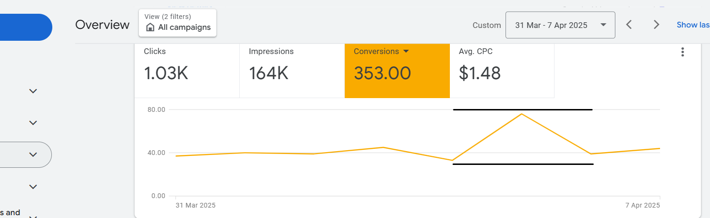The image size is (710, 218).
Task: Advance to the next date range
Action: (x=656, y=25)
